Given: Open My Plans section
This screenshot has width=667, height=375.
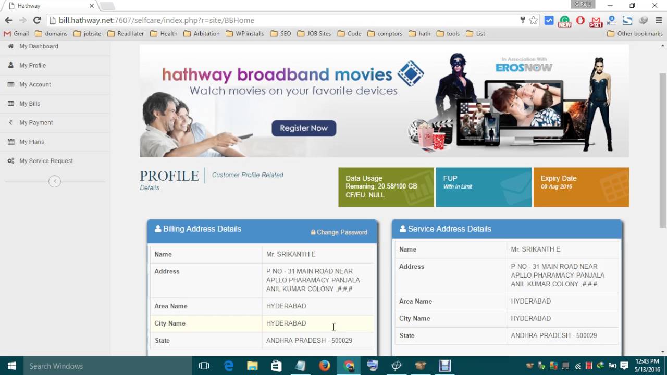Looking at the screenshot, I should [x=55, y=142].
